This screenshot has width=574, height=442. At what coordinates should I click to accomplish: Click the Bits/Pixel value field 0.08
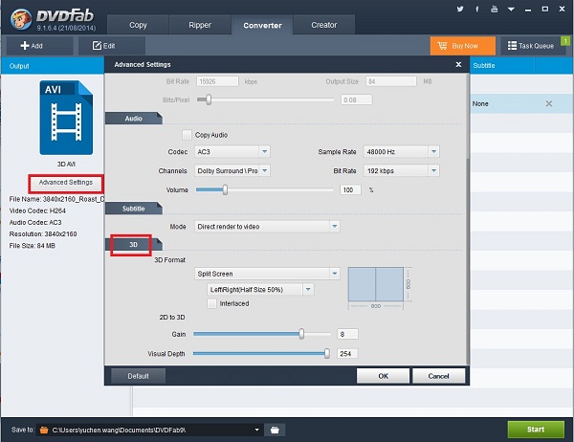tap(357, 99)
